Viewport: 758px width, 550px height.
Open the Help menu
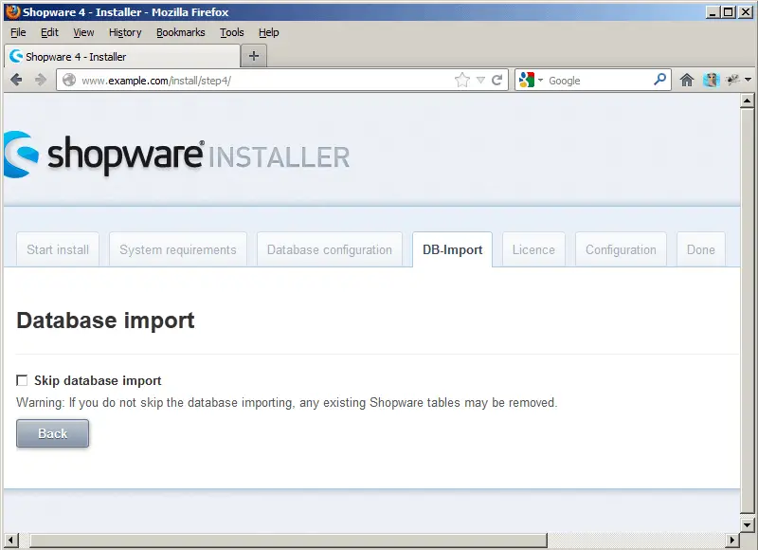(x=269, y=32)
